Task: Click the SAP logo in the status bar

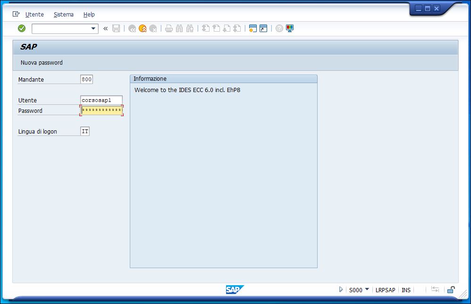Action: 235,290
